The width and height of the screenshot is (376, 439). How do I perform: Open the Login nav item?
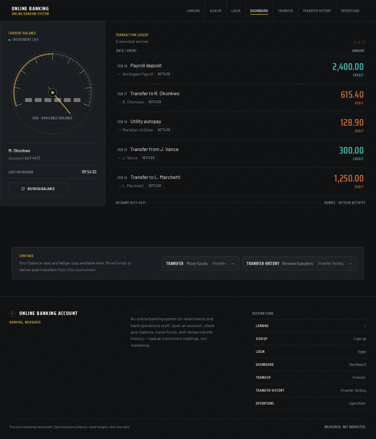[236, 11]
